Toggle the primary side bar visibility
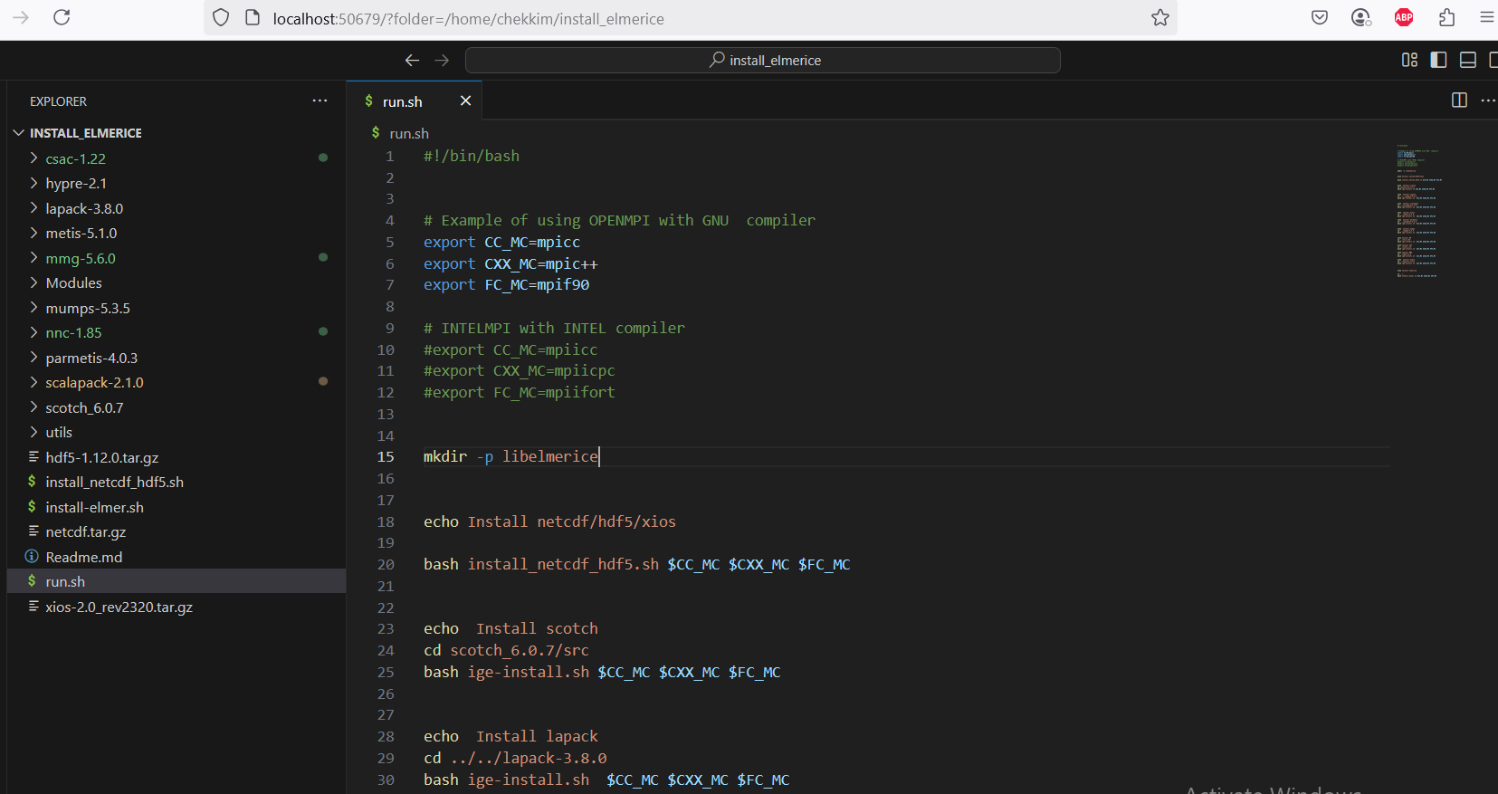Viewport: 1498px width, 794px height. click(x=1438, y=60)
